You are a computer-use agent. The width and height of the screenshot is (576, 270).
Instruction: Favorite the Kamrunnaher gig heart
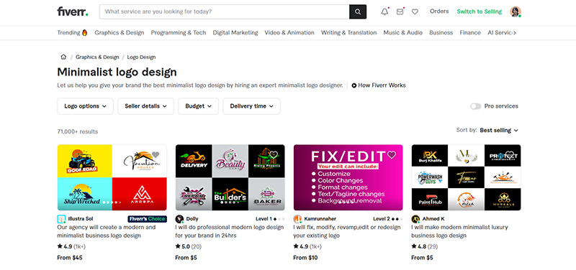392,154
